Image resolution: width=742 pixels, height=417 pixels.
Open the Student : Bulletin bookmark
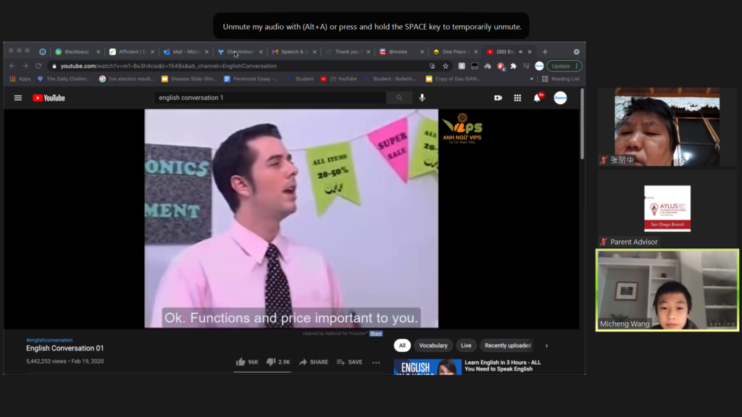(391, 79)
